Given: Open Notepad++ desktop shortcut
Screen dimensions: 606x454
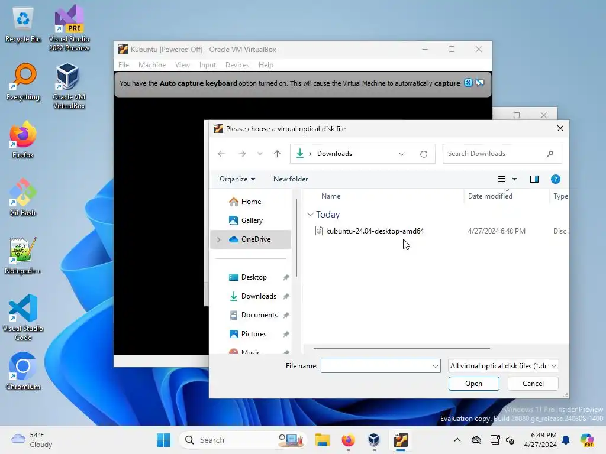Looking at the screenshot, I should [x=23, y=255].
